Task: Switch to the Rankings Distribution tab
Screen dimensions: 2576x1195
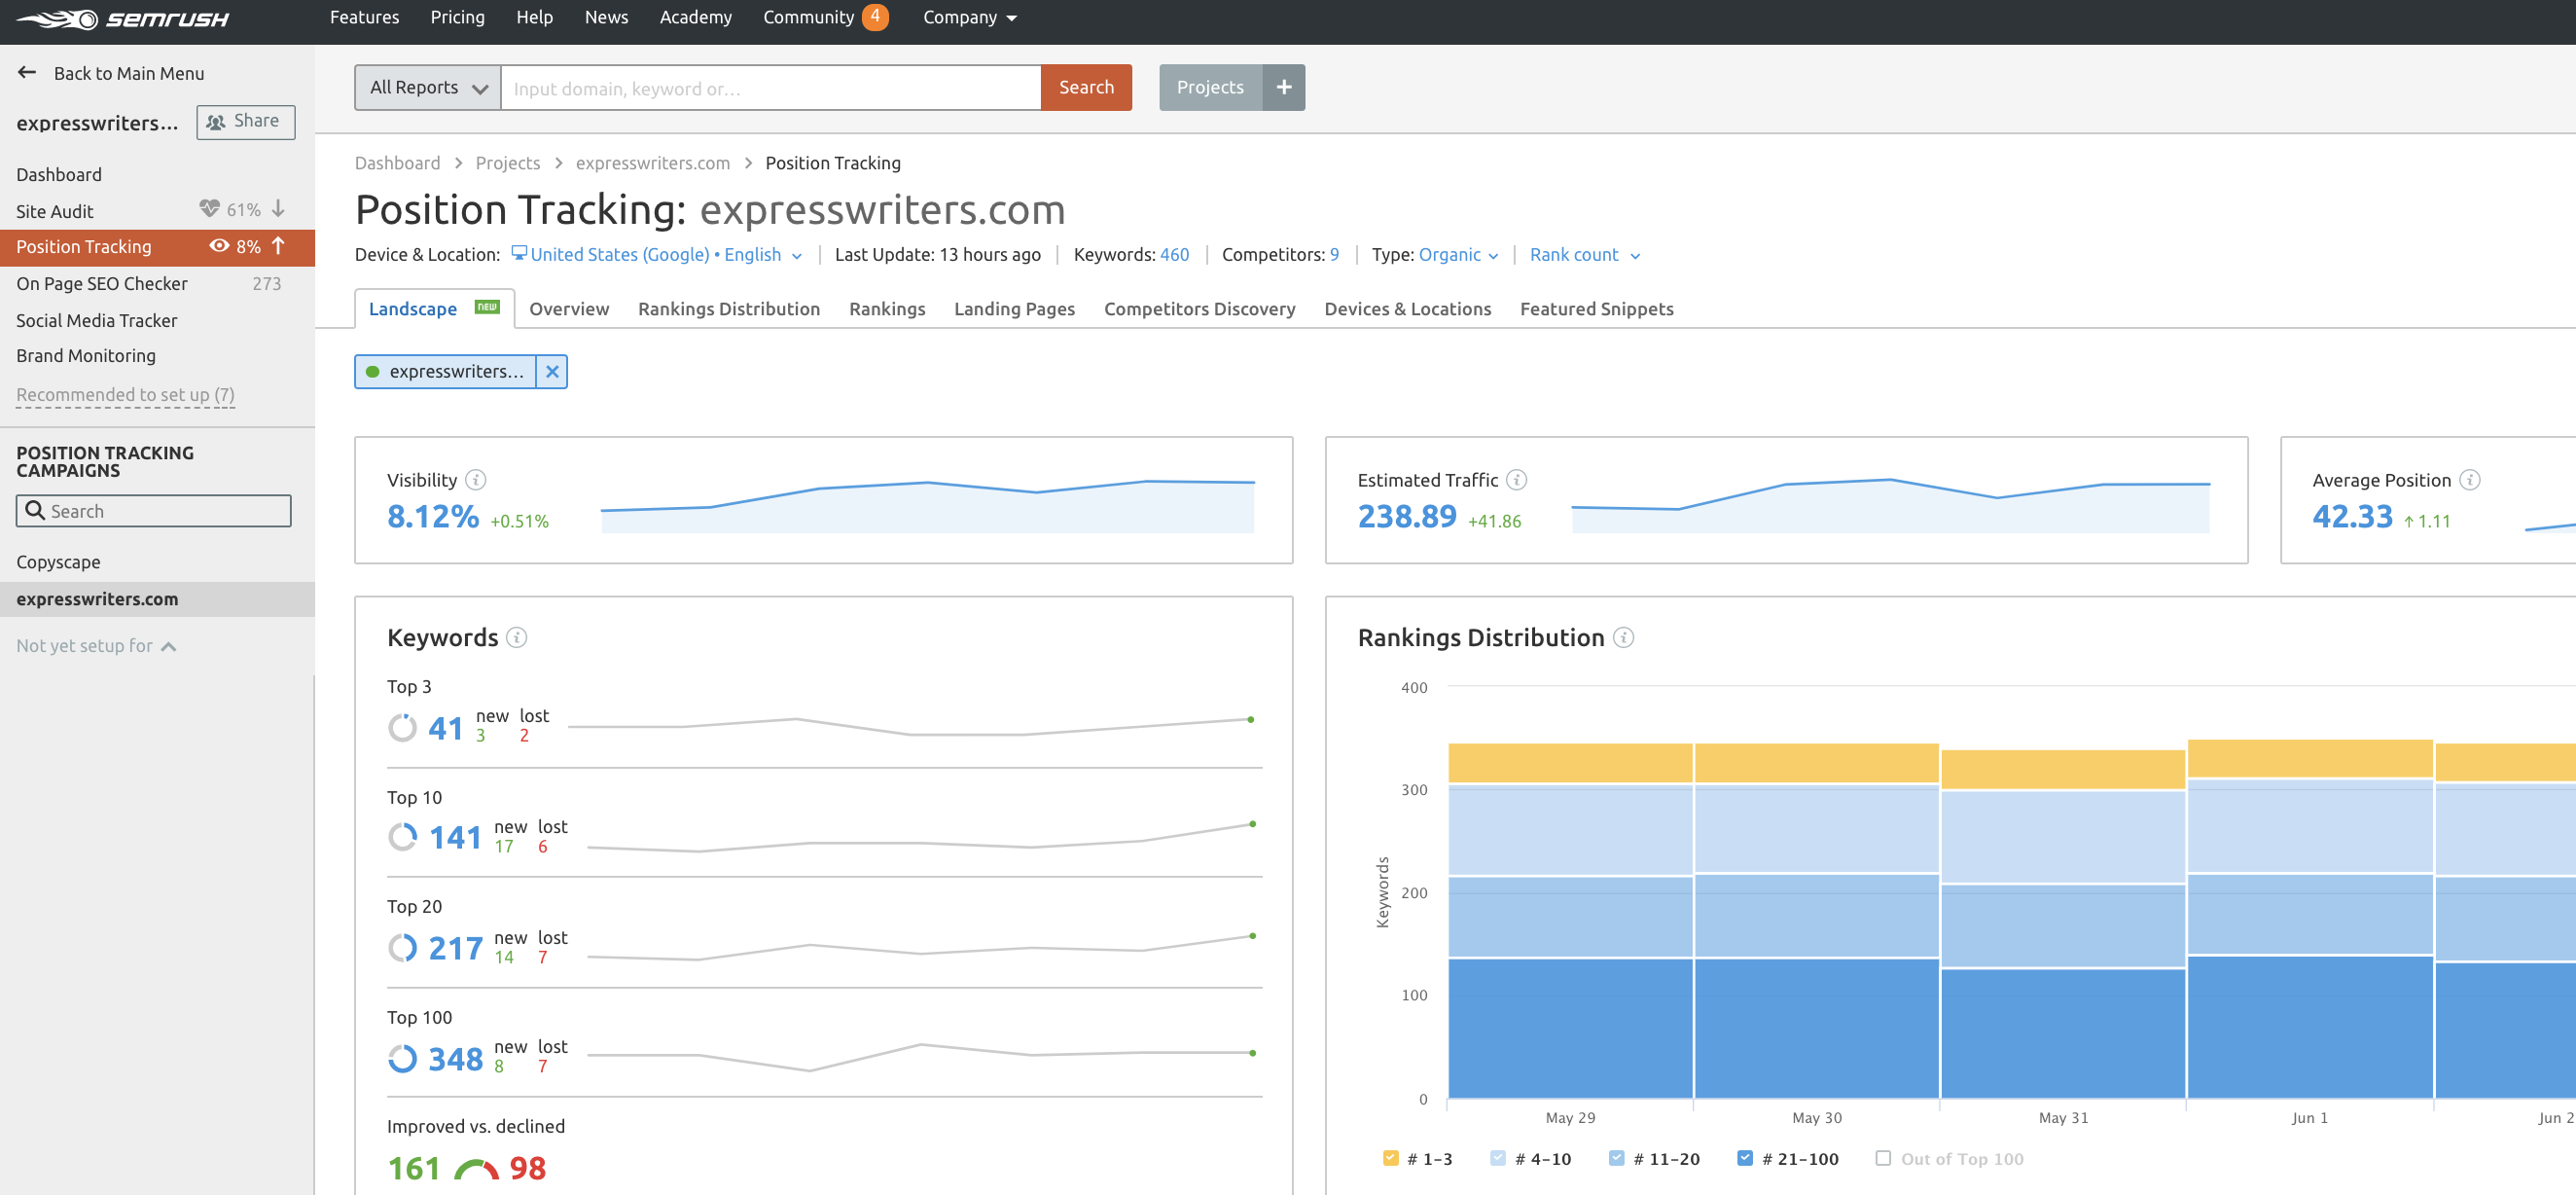Action: click(729, 309)
